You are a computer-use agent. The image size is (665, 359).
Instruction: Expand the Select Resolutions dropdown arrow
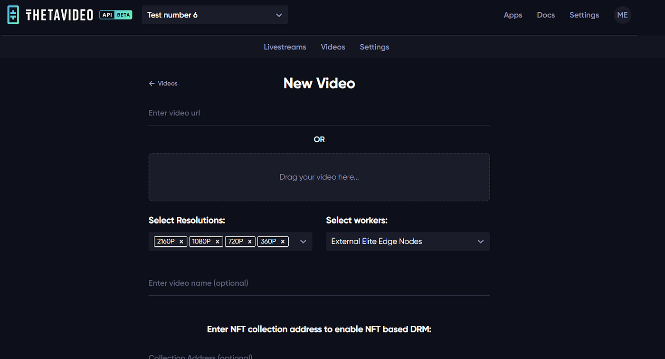point(303,242)
